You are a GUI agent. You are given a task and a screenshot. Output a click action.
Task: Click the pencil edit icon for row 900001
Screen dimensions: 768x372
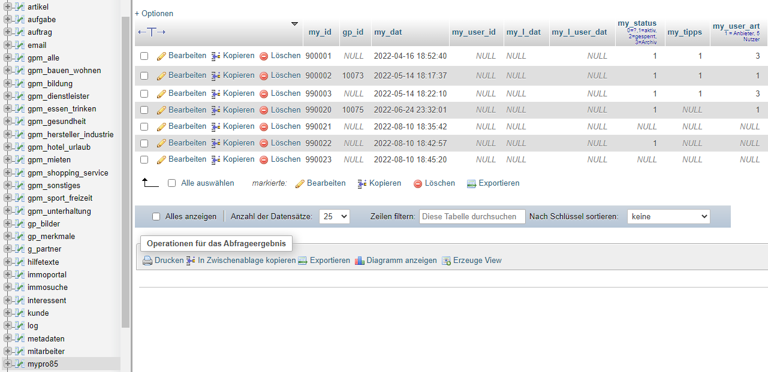tap(161, 56)
